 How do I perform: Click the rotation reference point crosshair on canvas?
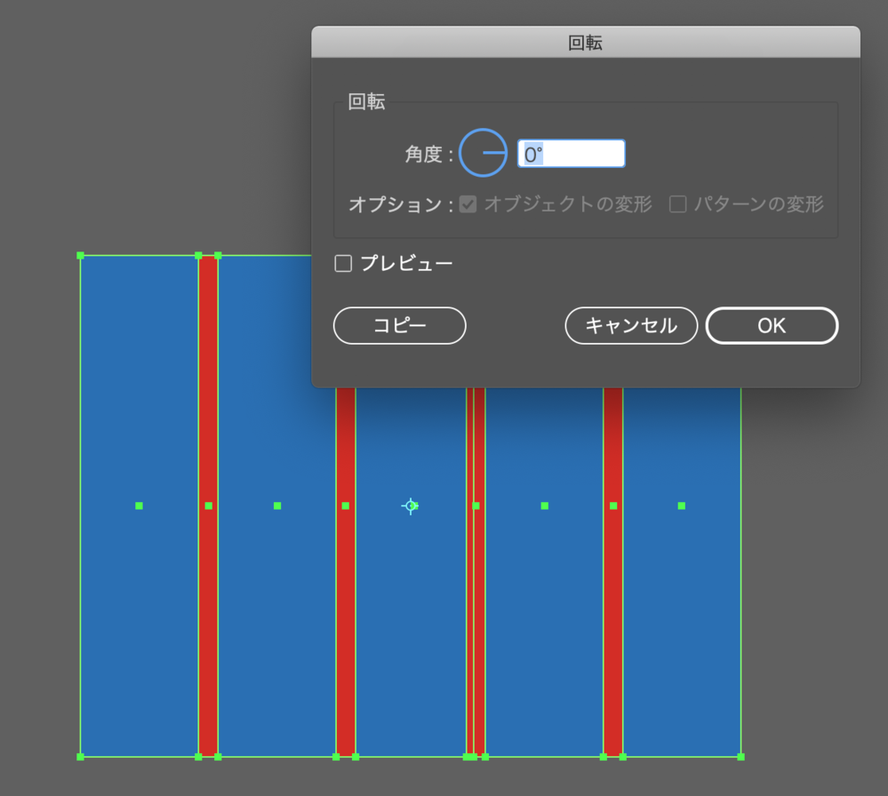(x=410, y=505)
